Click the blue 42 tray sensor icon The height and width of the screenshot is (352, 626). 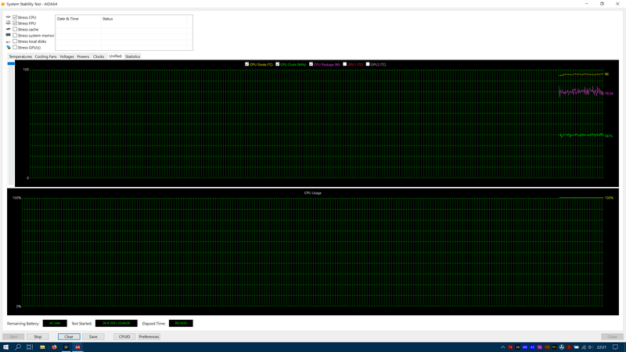click(x=532, y=347)
